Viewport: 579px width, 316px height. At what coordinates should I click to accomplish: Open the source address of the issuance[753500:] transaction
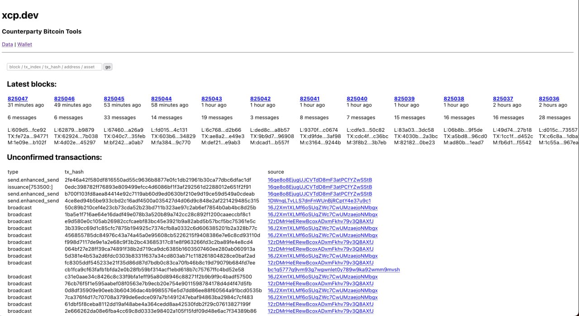(x=320, y=187)
